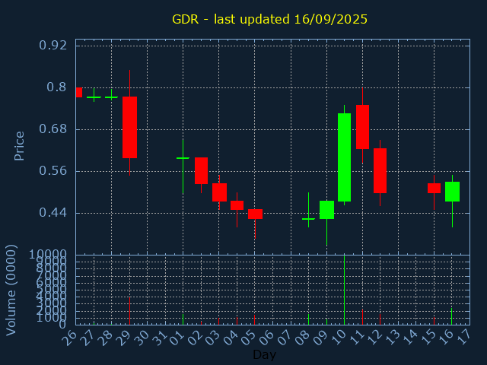Select day label 12 on x-axis

374,338
